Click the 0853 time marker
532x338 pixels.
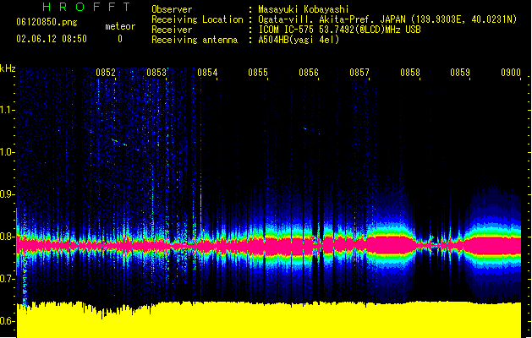(156, 73)
